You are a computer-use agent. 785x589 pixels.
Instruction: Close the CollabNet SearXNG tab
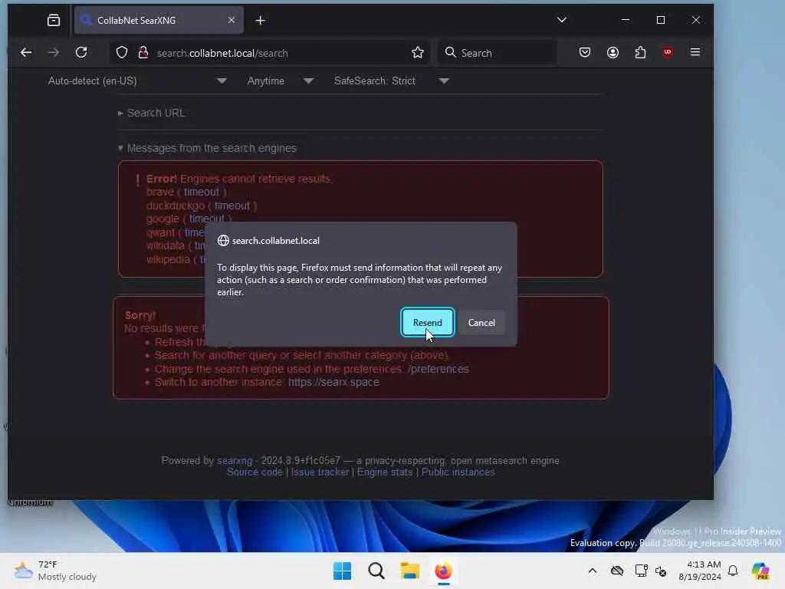[232, 21]
